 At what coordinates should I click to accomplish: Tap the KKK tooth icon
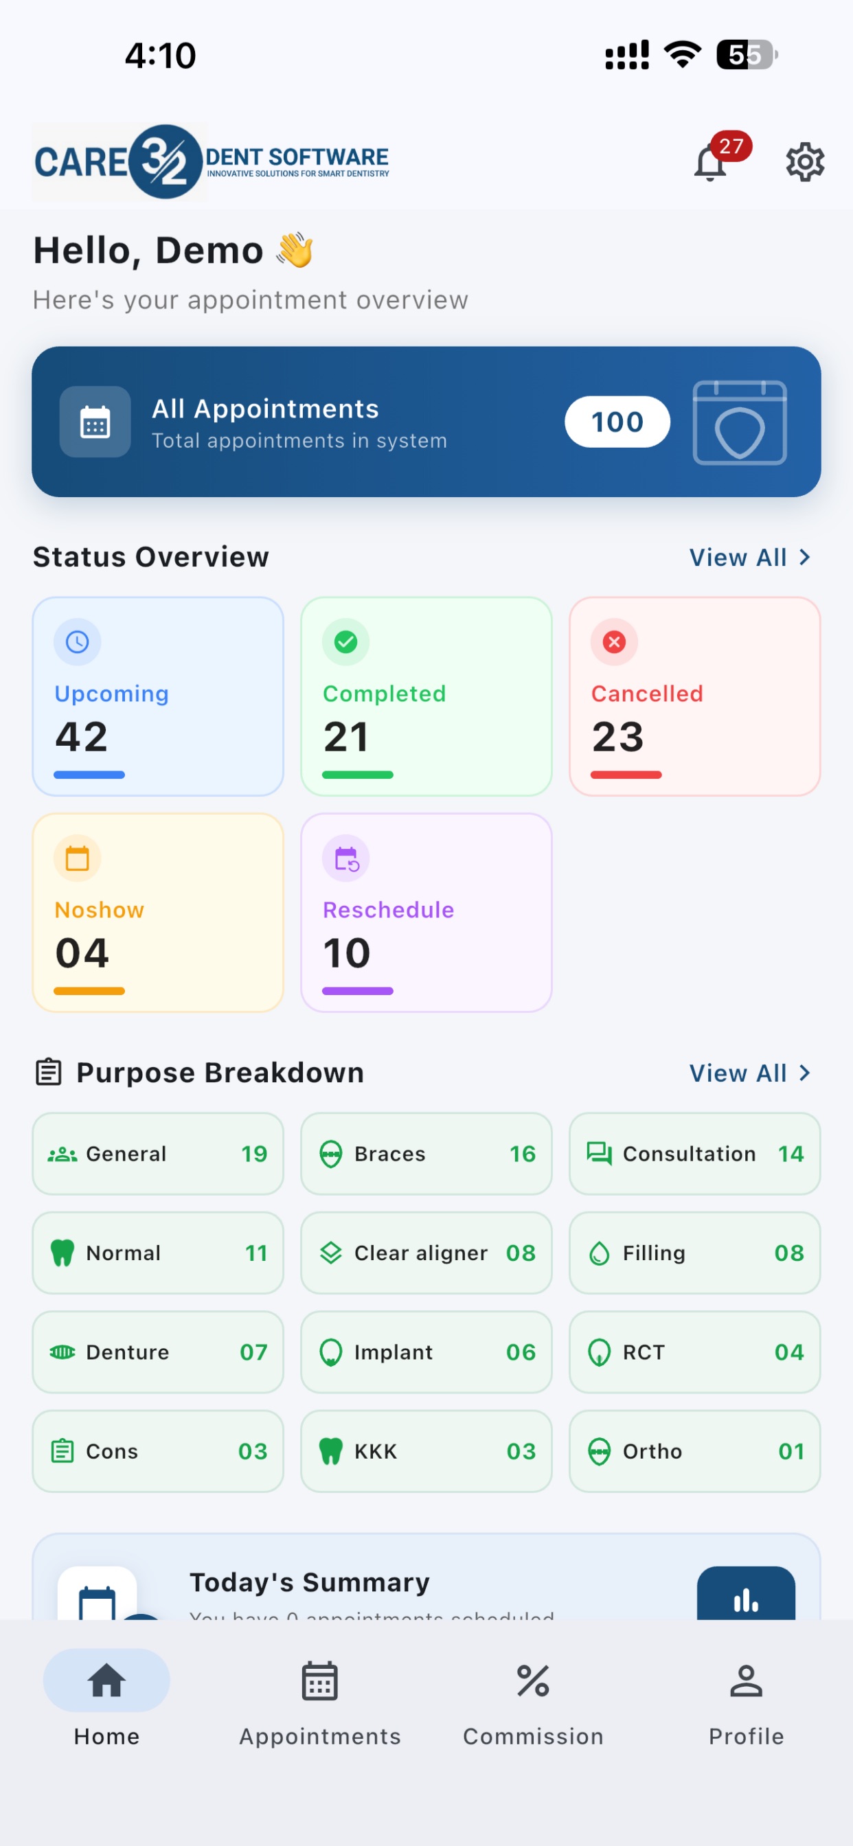click(x=330, y=1451)
